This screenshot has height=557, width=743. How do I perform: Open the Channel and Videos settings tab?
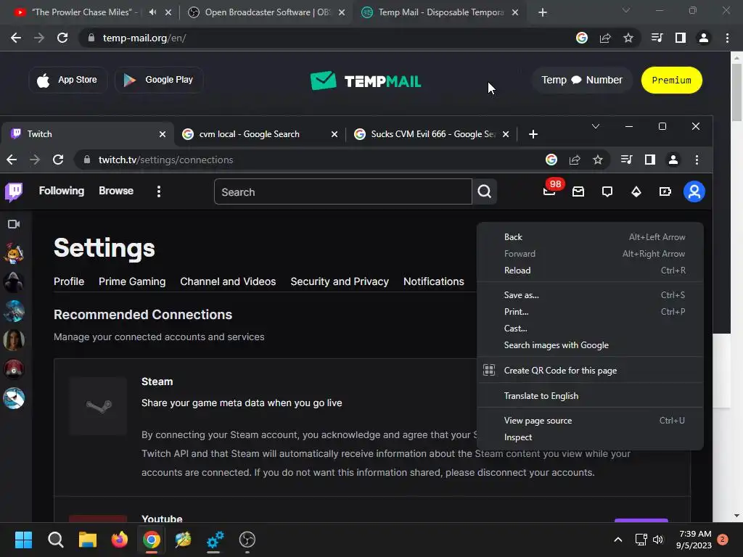[228, 281]
